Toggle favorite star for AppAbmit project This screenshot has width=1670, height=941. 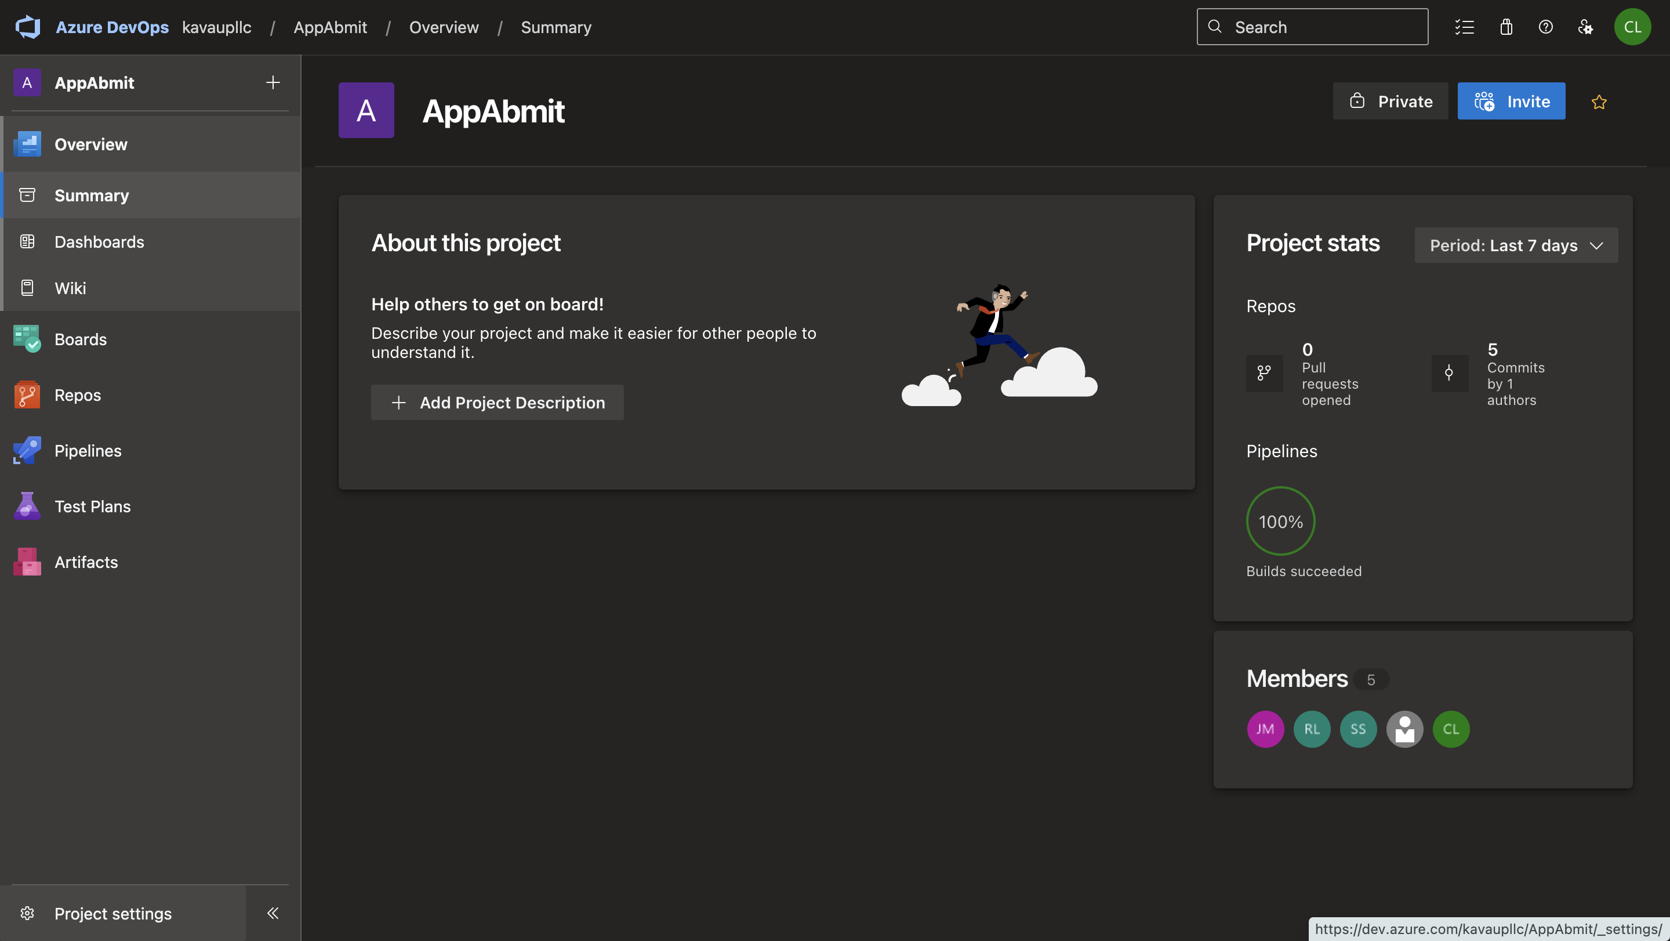(x=1599, y=102)
